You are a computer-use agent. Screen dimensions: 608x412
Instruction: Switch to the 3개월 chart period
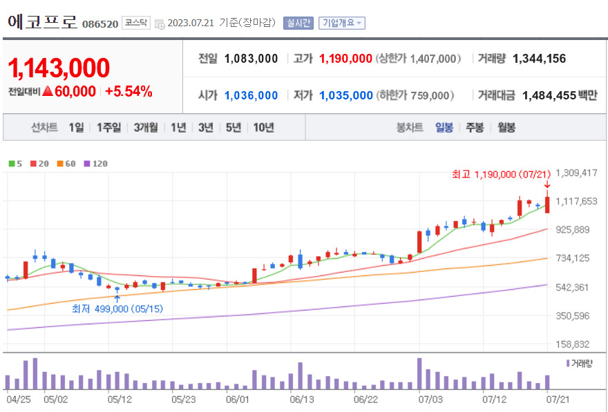point(146,128)
